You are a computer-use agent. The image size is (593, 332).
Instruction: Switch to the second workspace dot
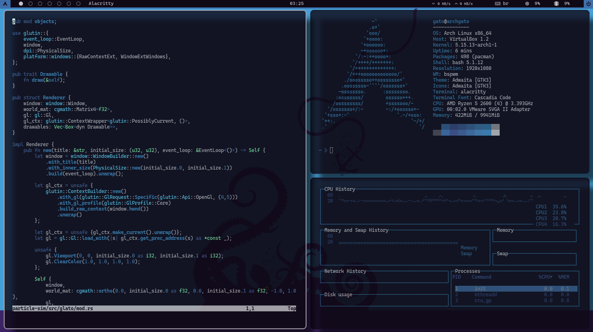[x=30, y=4]
